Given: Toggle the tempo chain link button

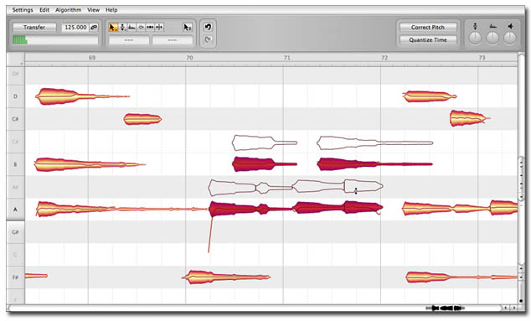Looking at the screenshot, I should [94, 27].
